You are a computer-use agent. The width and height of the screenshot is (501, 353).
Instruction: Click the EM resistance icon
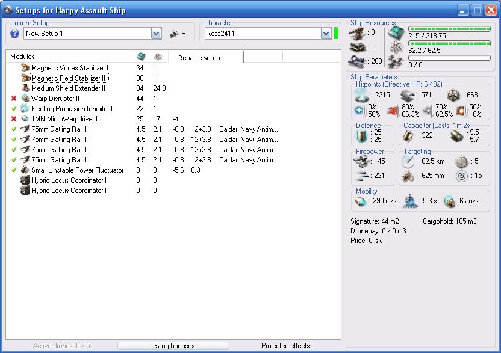pyautogui.click(x=359, y=111)
